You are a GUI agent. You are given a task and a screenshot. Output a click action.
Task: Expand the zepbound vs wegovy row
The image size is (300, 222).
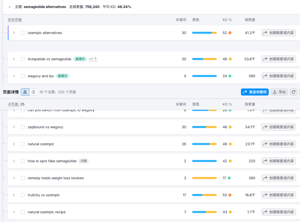pyautogui.click(x=14, y=127)
